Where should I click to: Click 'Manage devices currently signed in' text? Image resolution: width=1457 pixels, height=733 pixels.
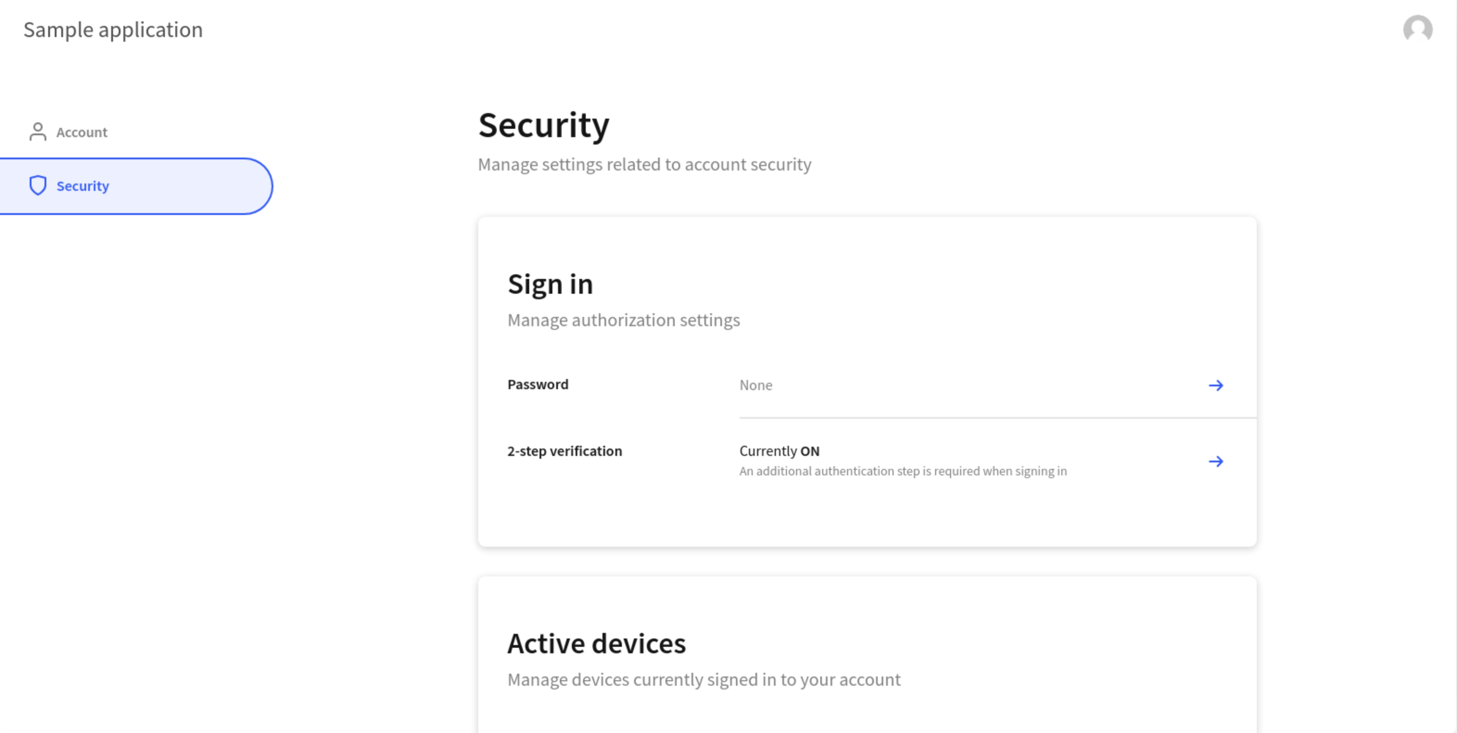(703, 679)
